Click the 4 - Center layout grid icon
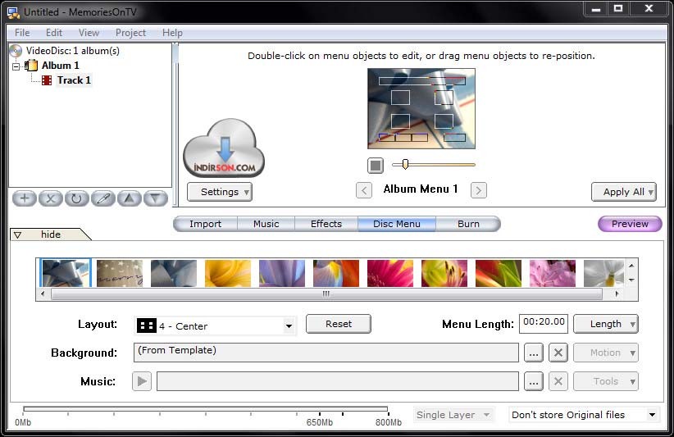 (x=146, y=325)
